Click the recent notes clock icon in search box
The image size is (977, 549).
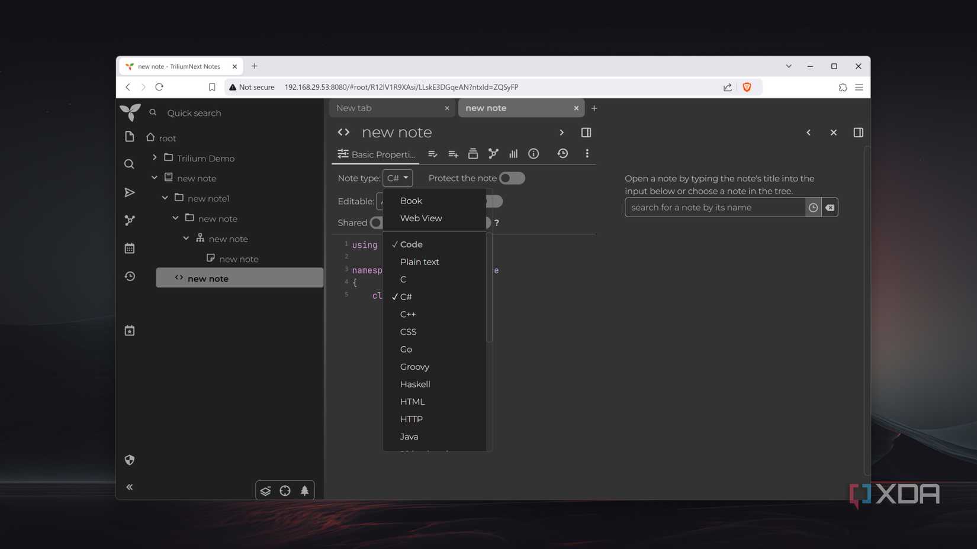813,208
